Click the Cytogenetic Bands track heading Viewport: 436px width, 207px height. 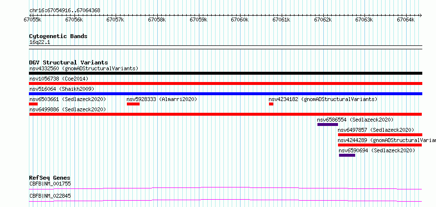58,36
